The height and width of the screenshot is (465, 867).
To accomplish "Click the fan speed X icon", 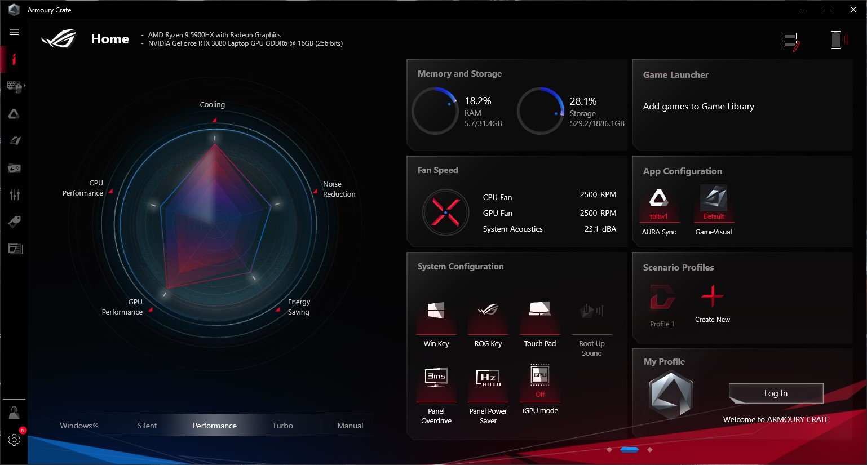I will tap(445, 212).
